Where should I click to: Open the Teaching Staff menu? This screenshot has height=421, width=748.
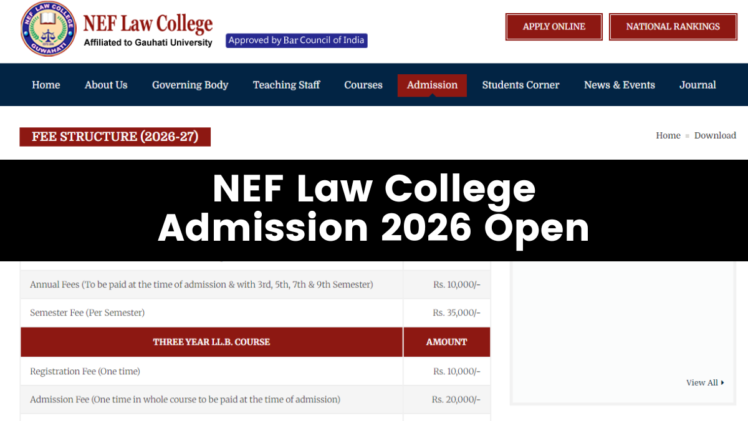(286, 85)
